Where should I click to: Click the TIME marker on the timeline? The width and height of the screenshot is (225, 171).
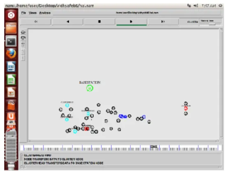(x=154, y=146)
